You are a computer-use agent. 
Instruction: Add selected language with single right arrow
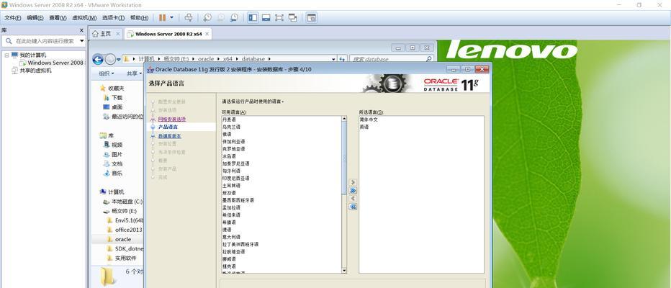(x=353, y=182)
